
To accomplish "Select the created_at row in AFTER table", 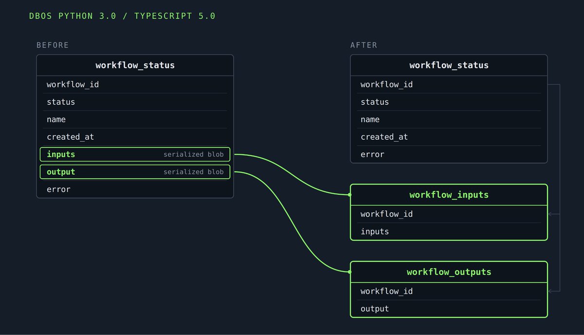I will [x=449, y=137].
